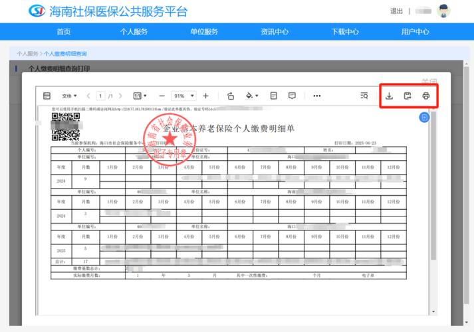Click the document title 企业基本养老保险个人缴费明细单

(x=229, y=129)
